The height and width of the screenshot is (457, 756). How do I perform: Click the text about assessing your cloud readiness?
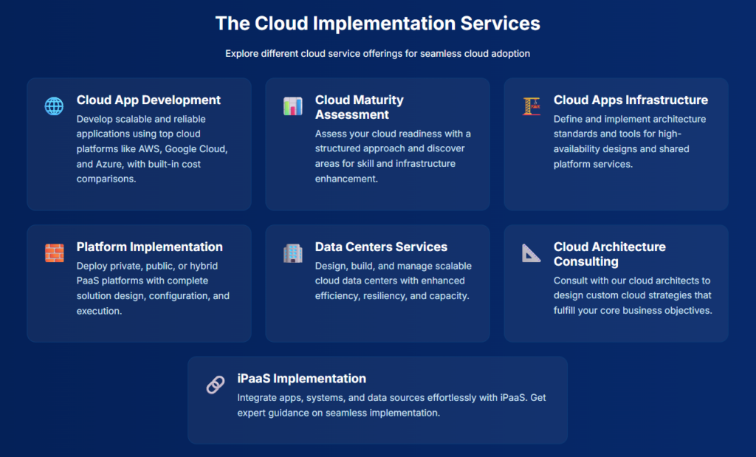[393, 157]
